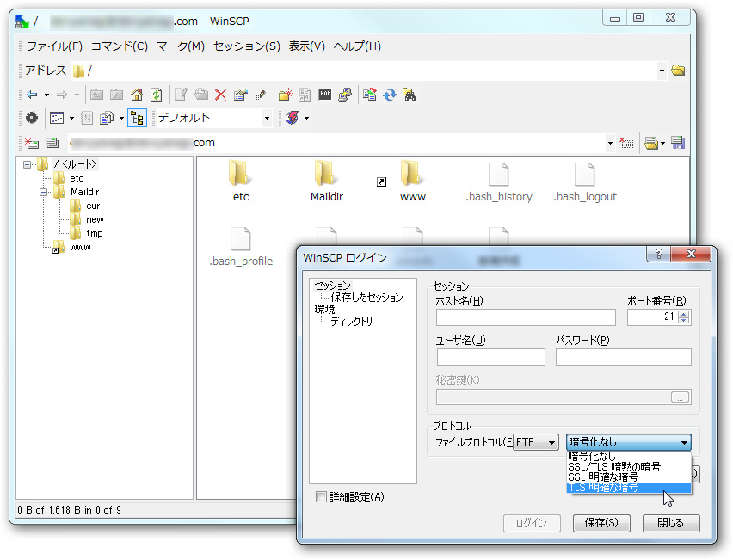Open file properties using the toolbar icon
The image size is (733, 560).
click(x=241, y=95)
